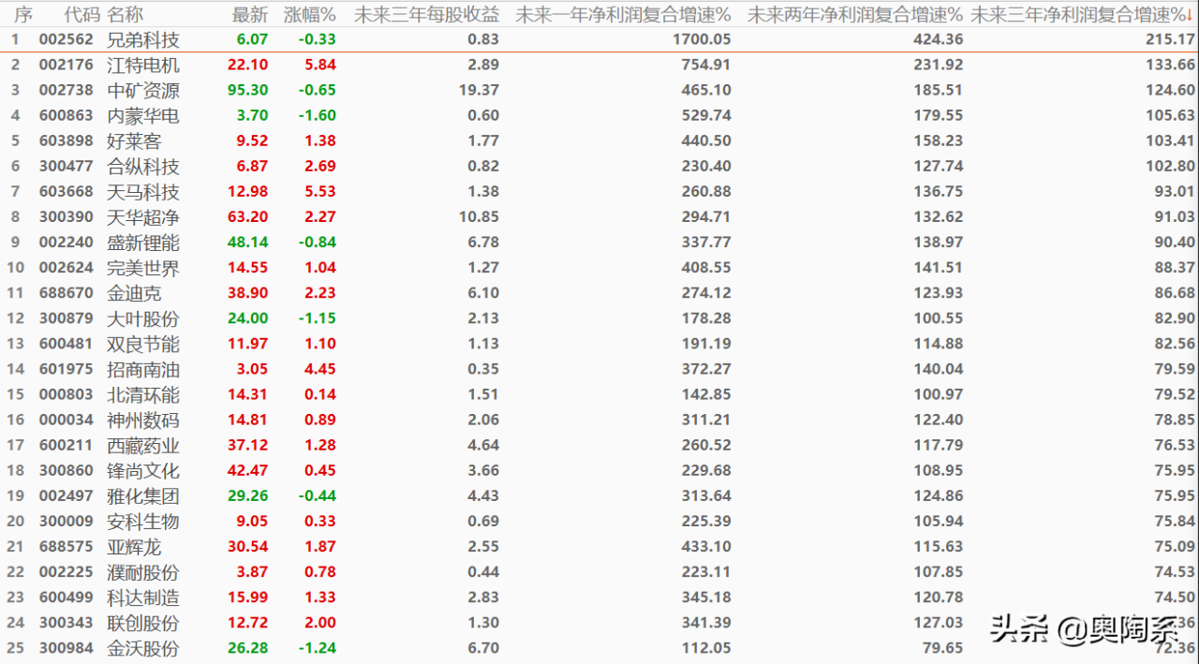Screen dimensions: 1199x664
Task: Click stock code 688670 for 金迪克
Action: tap(66, 293)
